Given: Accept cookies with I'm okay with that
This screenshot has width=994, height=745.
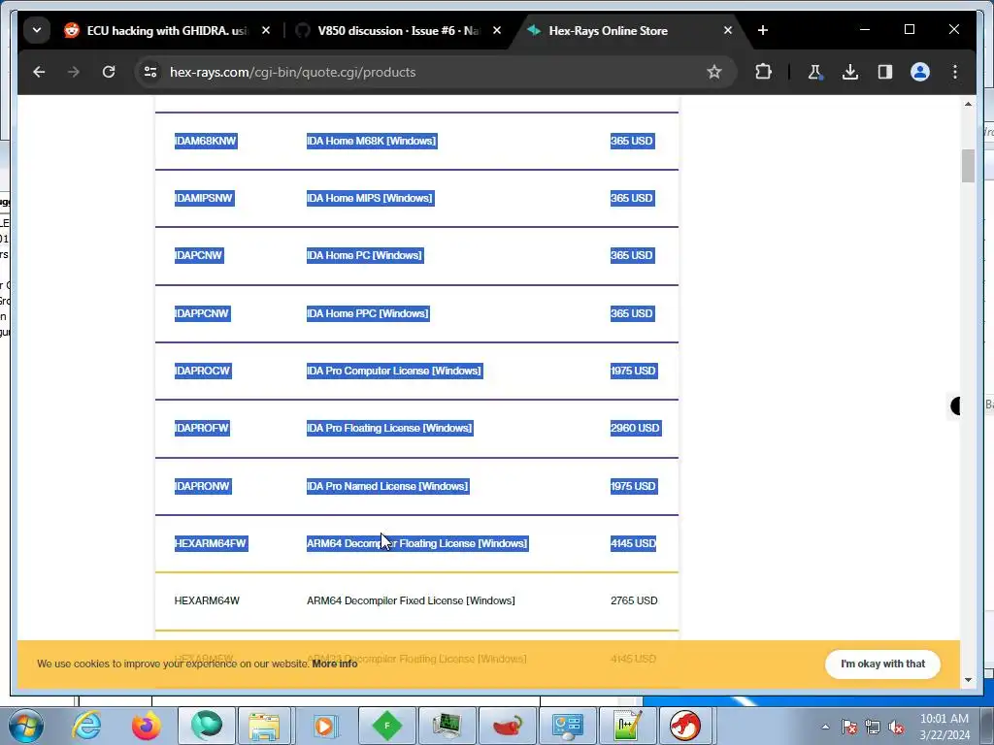Looking at the screenshot, I should (882, 664).
